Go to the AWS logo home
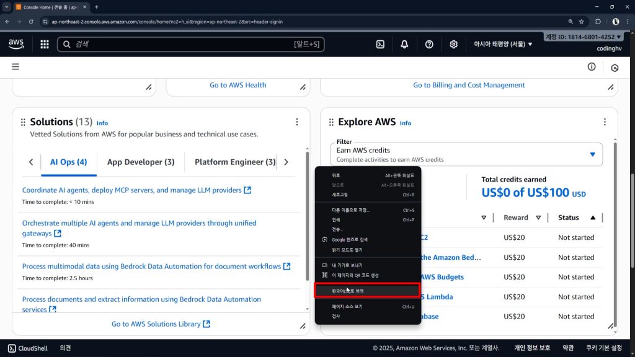635x357 pixels. (x=16, y=44)
